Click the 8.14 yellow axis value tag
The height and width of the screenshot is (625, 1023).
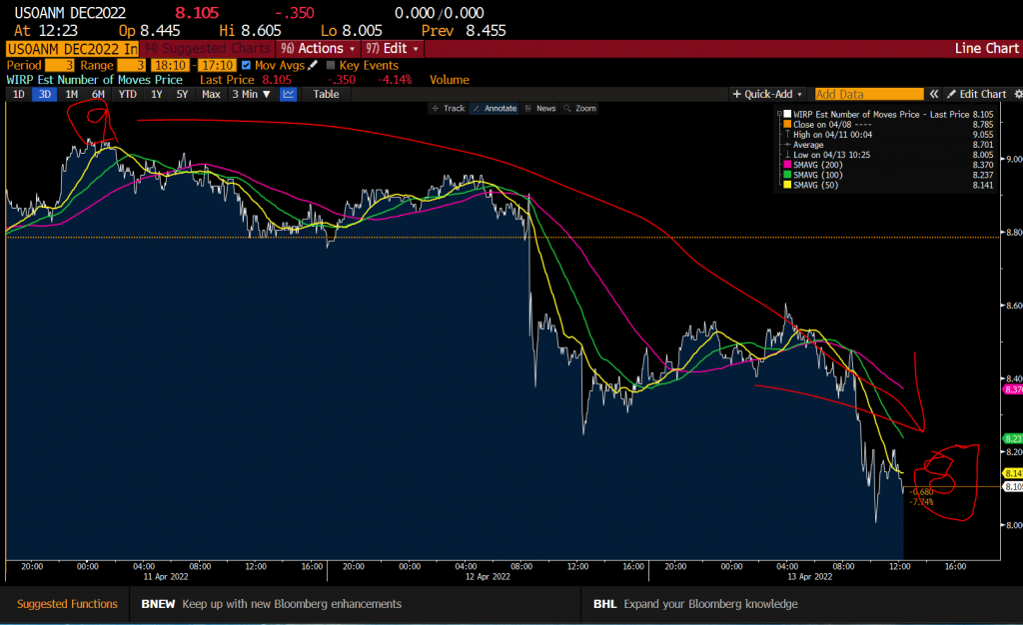[1013, 473]
